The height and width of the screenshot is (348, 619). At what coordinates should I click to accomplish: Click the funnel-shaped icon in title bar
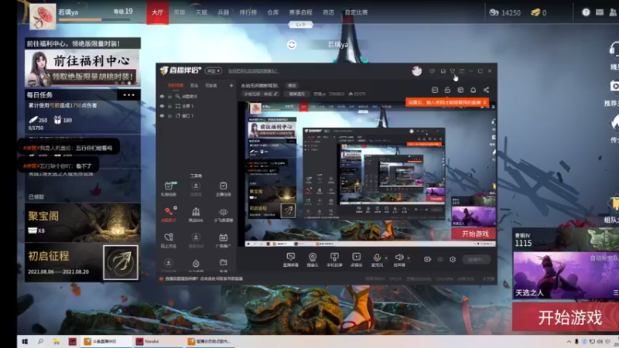click(453, 71)
